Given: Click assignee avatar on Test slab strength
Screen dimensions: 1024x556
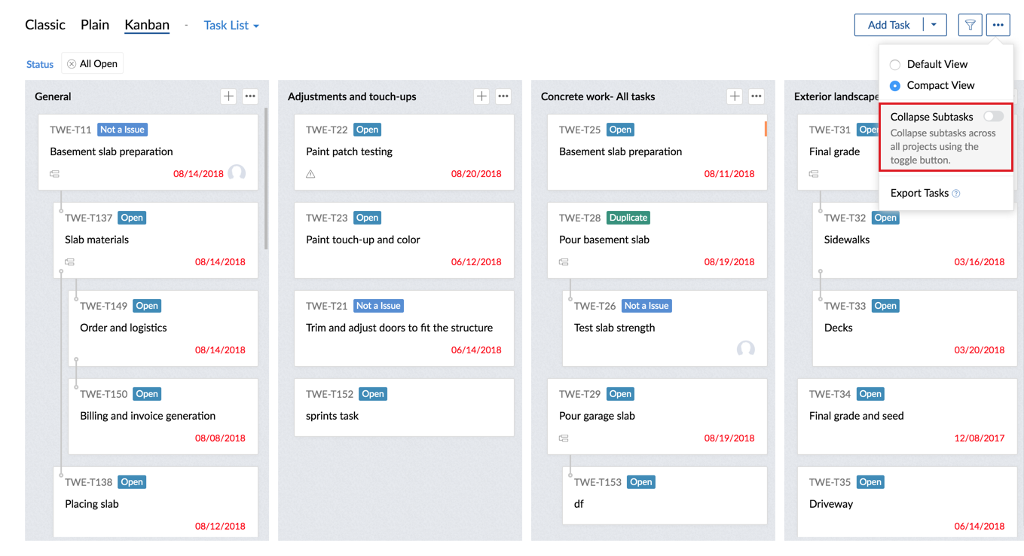Looking at the screenshot, I should [x=746, y=348].
